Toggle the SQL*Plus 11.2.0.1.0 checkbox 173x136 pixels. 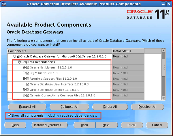tap(27, 73)
